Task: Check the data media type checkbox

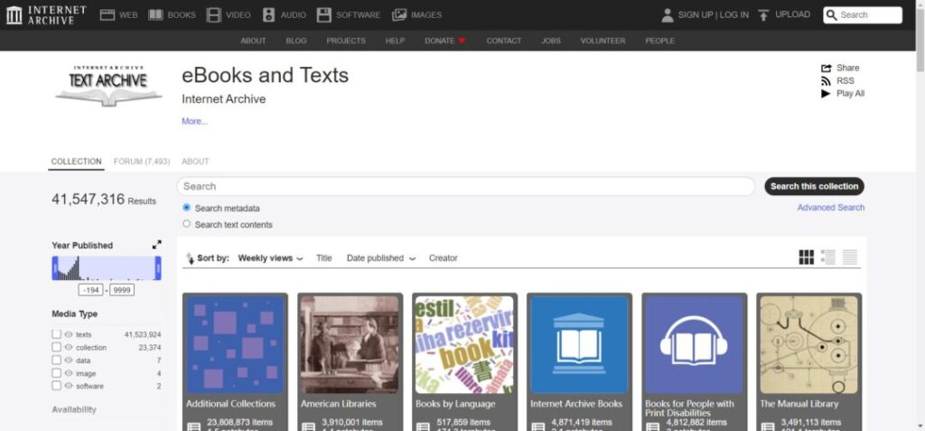Action: [x=56, y=361]
